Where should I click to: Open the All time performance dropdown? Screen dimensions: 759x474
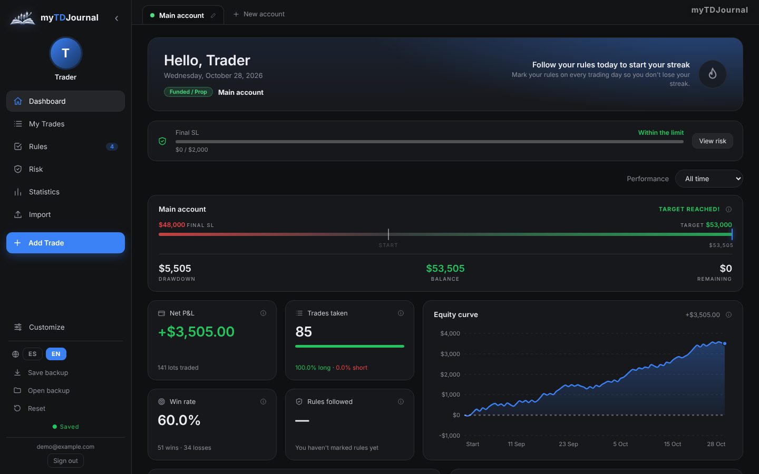point(709,179)
